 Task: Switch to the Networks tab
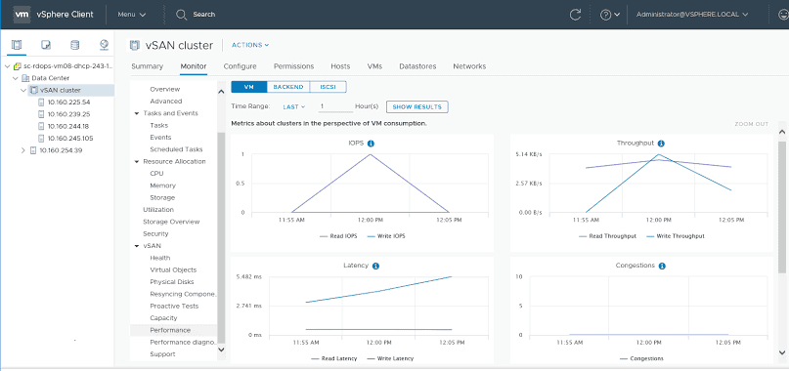[x=469, y=66]
